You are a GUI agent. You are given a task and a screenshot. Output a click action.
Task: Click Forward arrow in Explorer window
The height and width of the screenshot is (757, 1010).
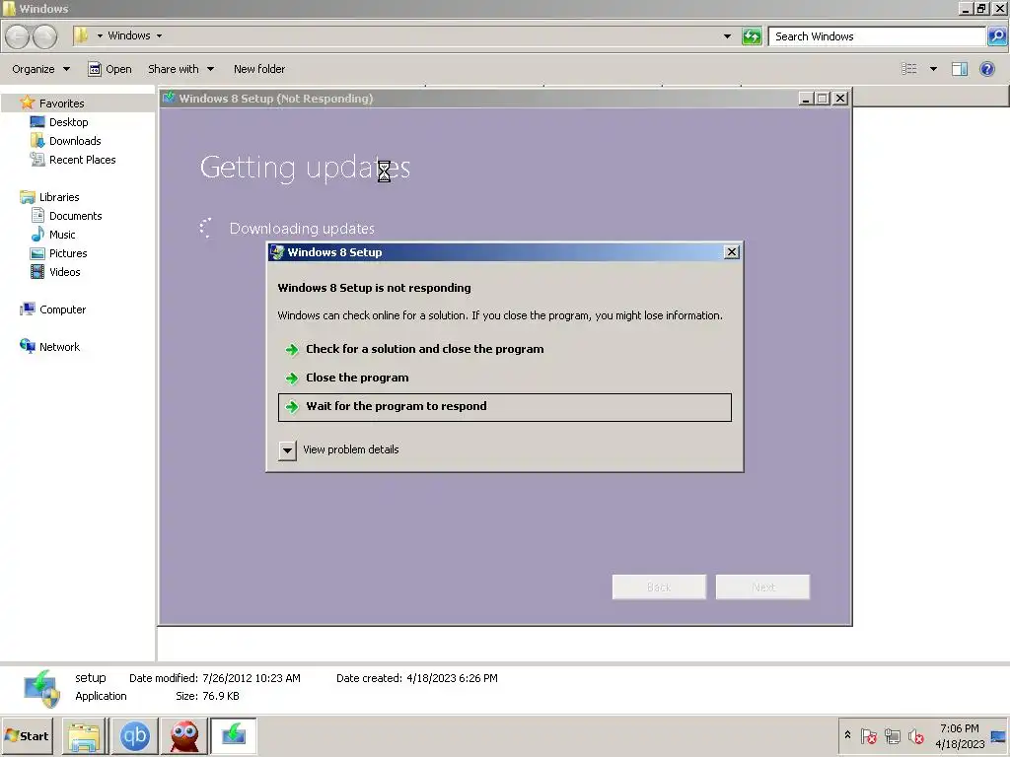point(45,36)
